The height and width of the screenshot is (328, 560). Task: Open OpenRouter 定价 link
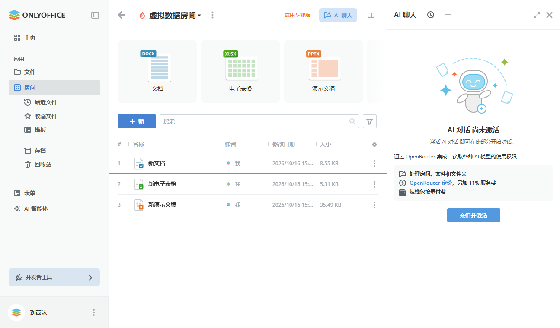tap(431, 183)
